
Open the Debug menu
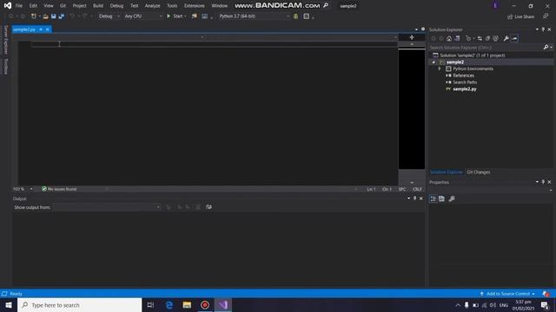[x=116, y=6]
